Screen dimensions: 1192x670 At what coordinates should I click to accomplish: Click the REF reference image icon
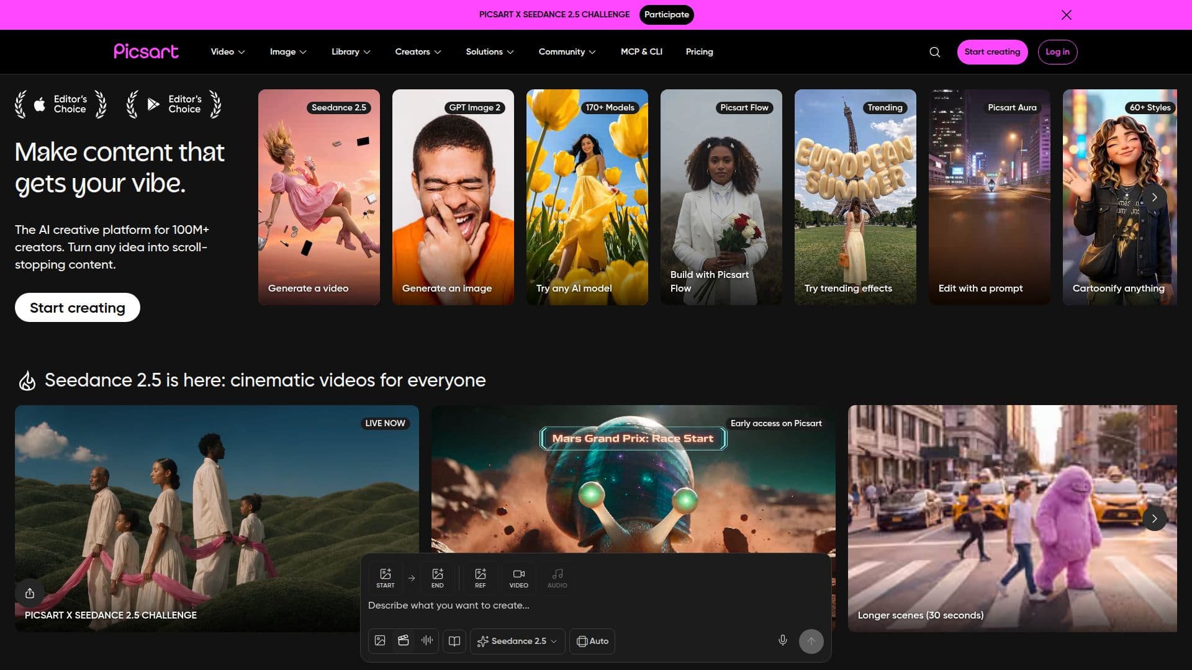click(480, 578)
